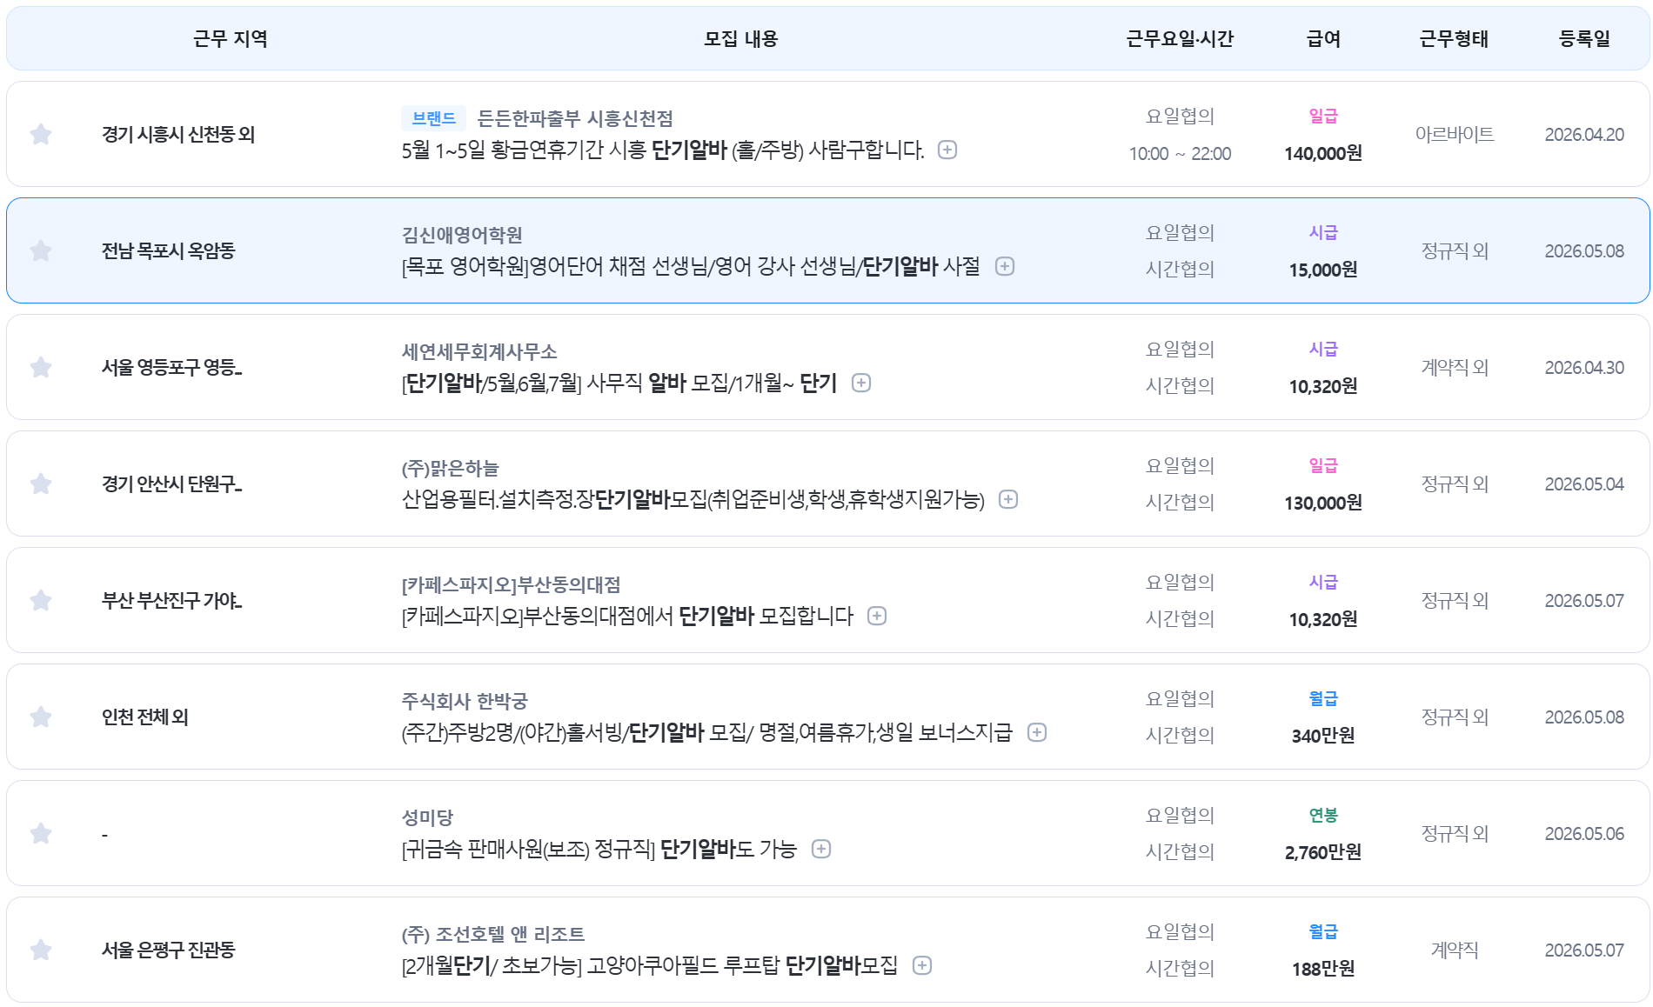Star the 부산 부산진구 listing
This screenshot has width=1653, height=1007.
41,600
